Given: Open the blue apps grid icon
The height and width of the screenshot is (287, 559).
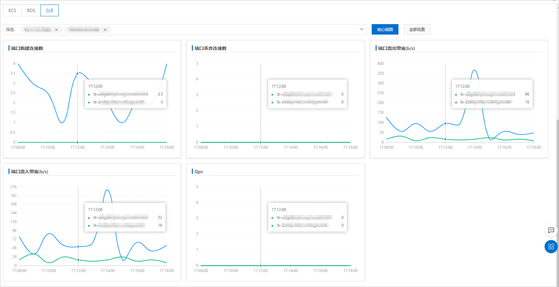Looking at the screenshot, I should 551,247.
